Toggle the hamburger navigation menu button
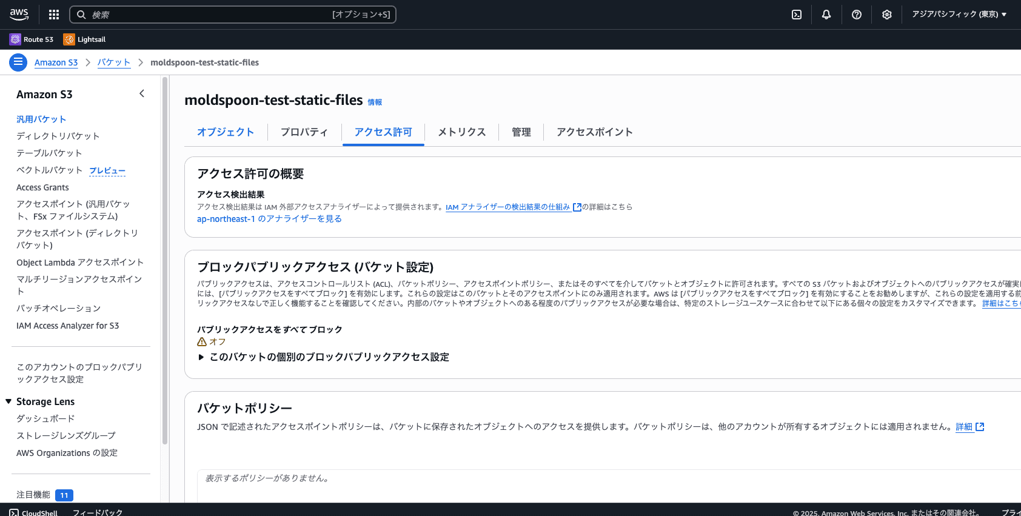 [x=18, y=62]
